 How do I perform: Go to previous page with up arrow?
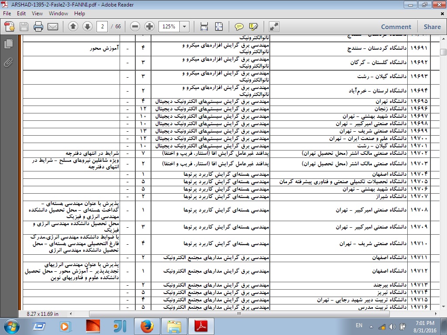click(73, 27)
